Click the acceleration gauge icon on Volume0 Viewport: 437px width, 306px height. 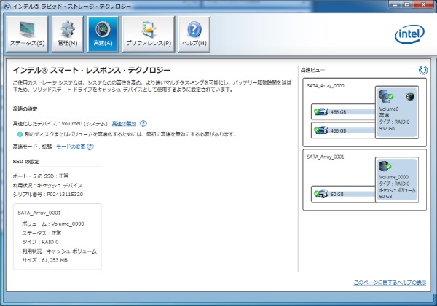pyautogui.click(x=410, y=97)
